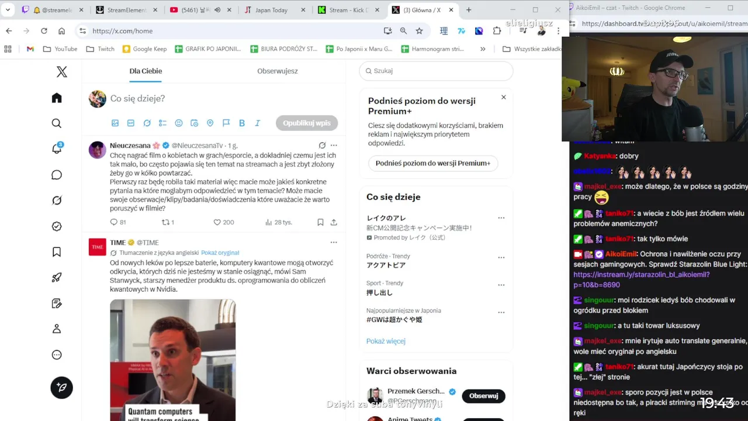This screenshot has height=421, width=748.
Task: Open options for アクアトピア trend
Action: coord(501,257)
